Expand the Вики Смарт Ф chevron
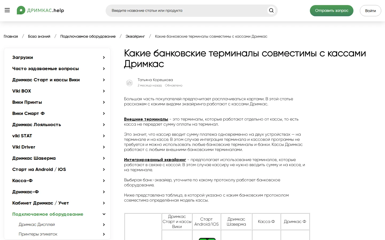The width and height of the screenshot is (385, 240). (104, 114)
